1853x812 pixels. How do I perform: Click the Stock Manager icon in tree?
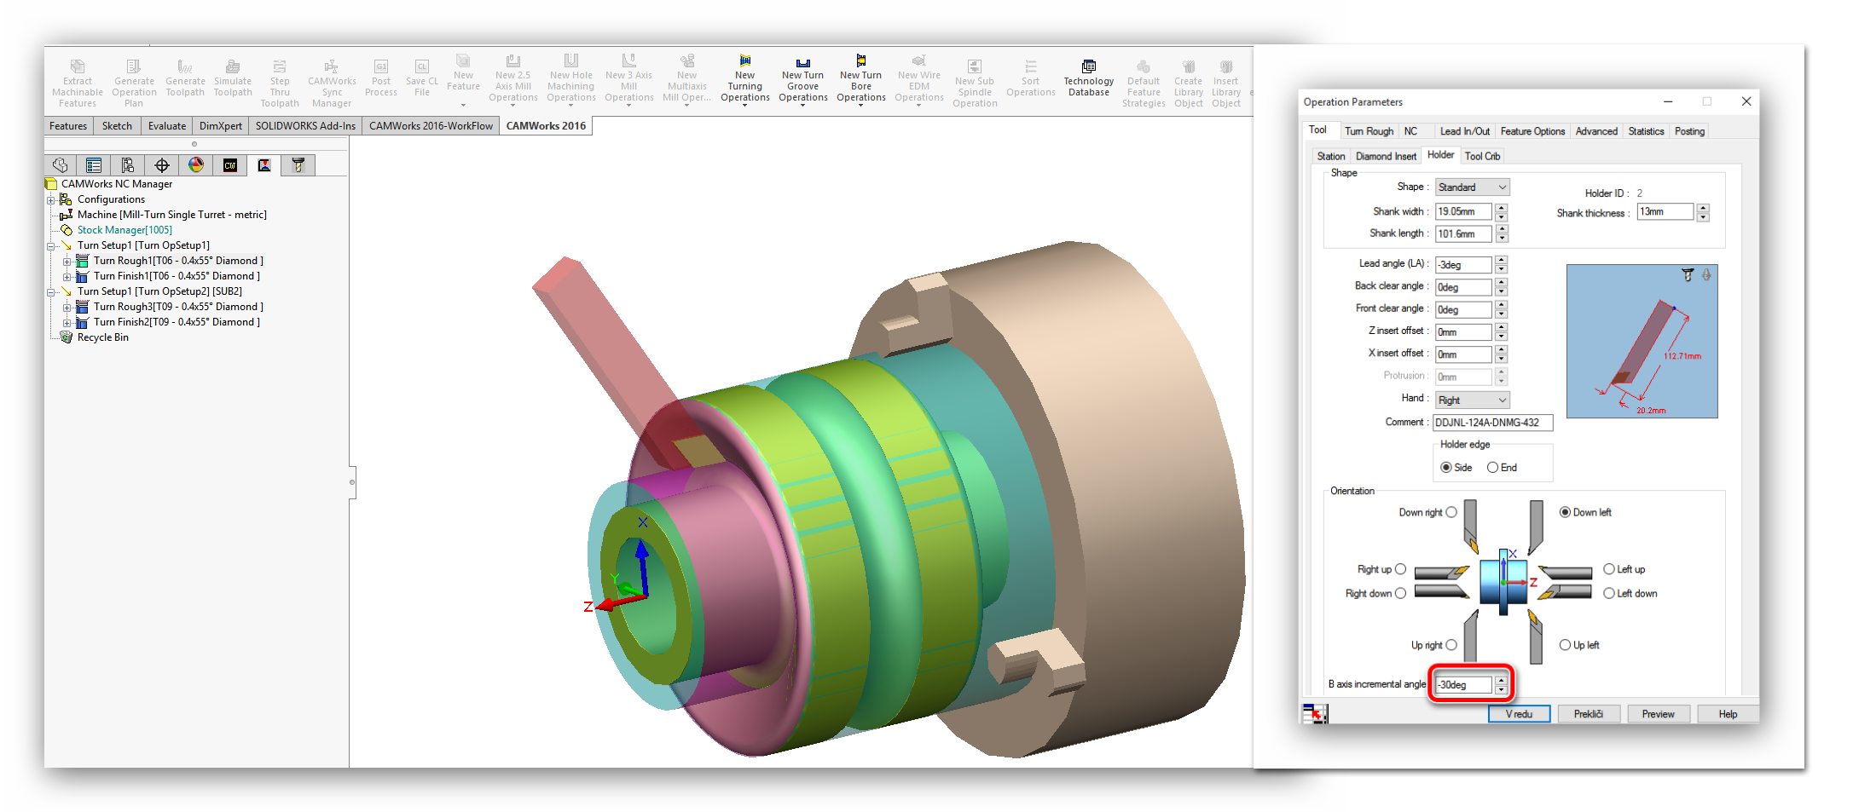(x=67, y=230)
